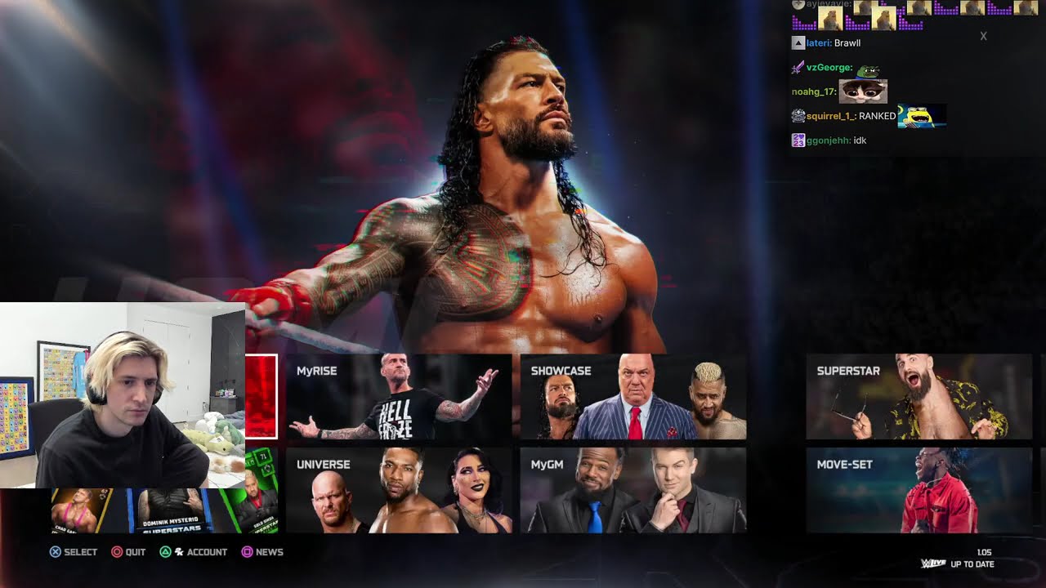Open the UNIVERSE mode tile
Screen dimensions: 1046x588
(x=399, y=490)
